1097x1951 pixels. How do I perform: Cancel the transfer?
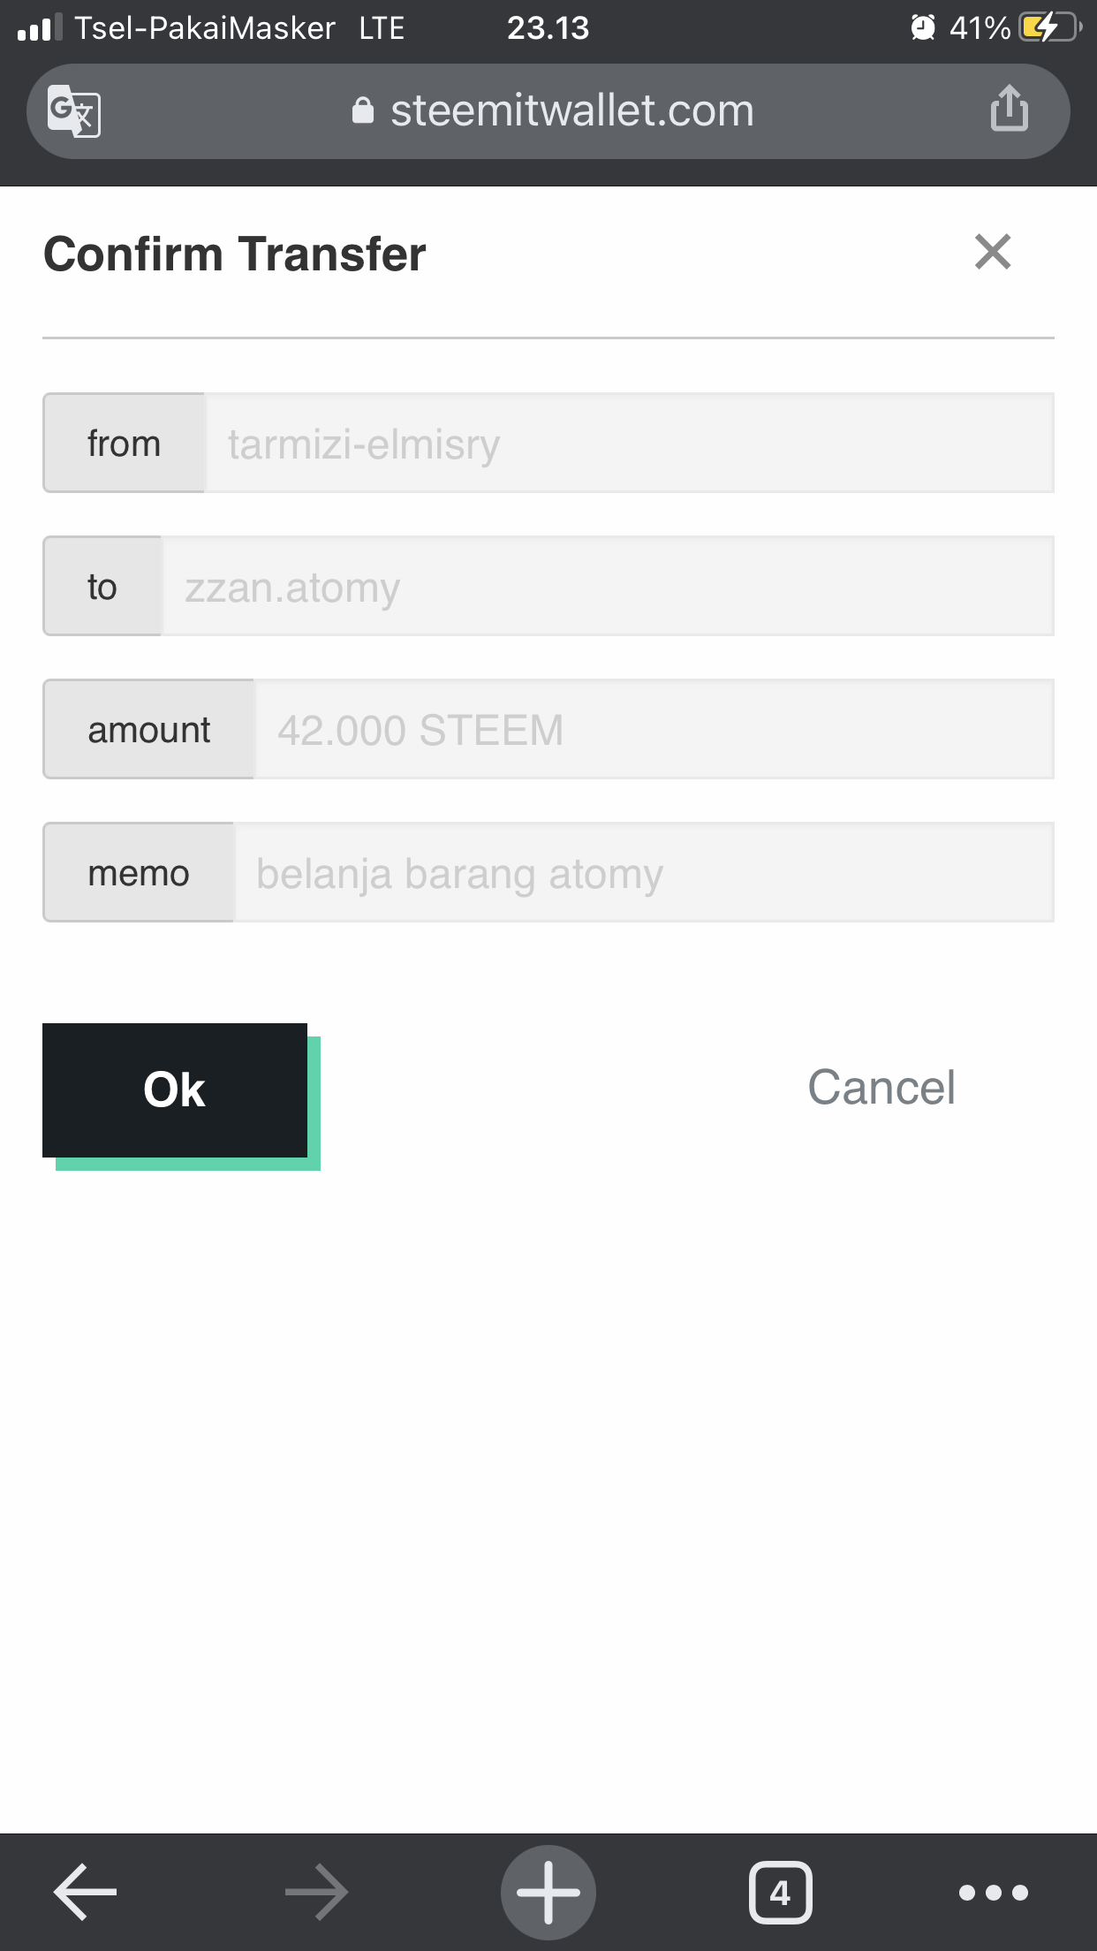point(881,1087)
